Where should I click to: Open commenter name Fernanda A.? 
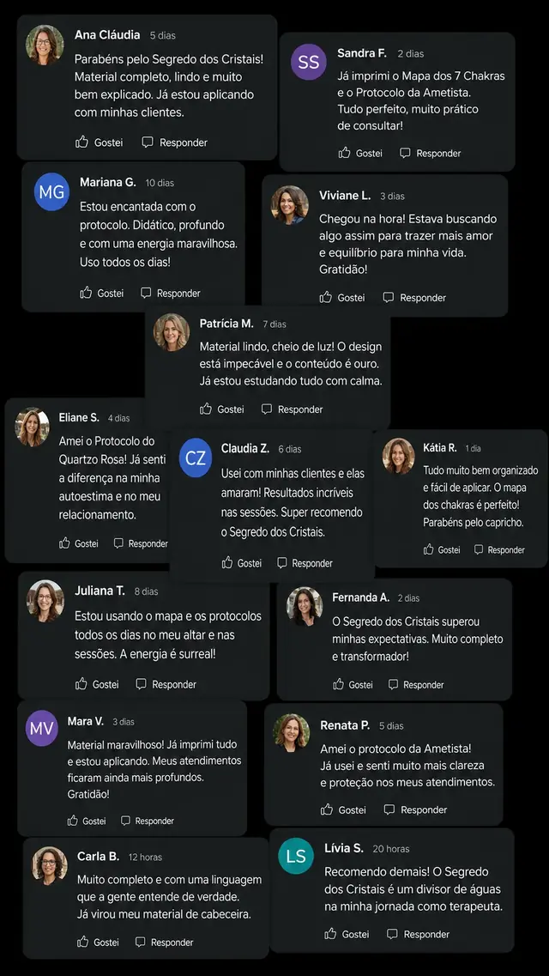tap(360, 597)
